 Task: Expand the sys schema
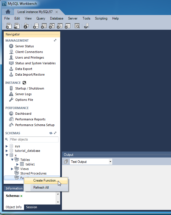click(7, 146)
